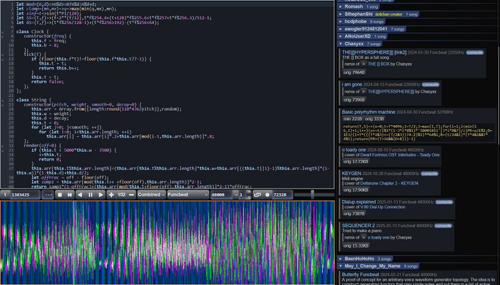Click console badge of i am gone

431,84
